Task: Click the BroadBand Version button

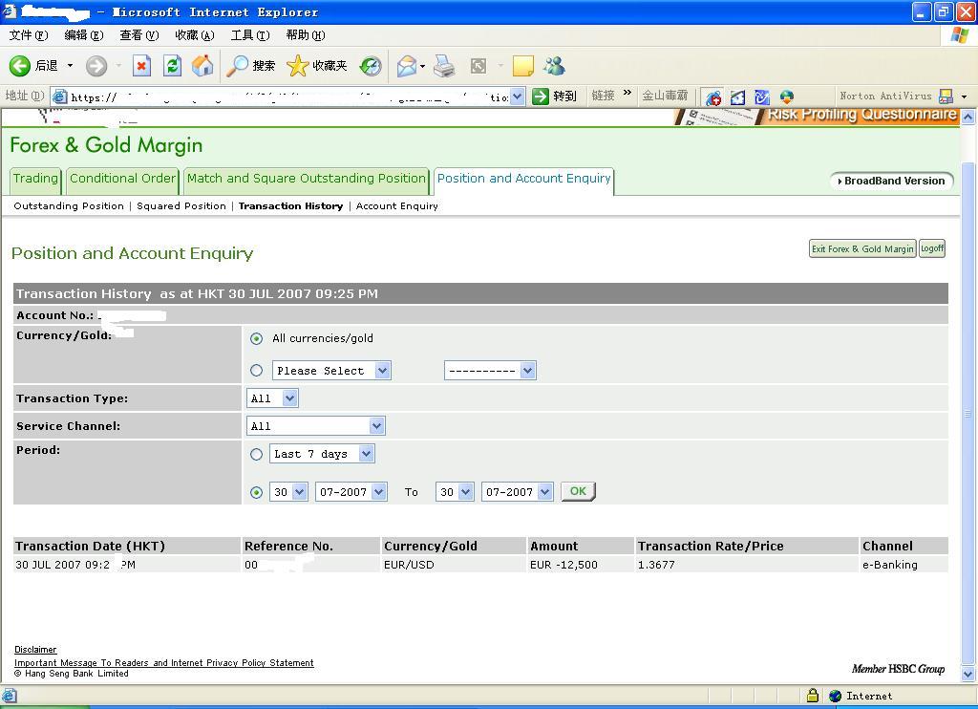Action: (x=891, y=181)
